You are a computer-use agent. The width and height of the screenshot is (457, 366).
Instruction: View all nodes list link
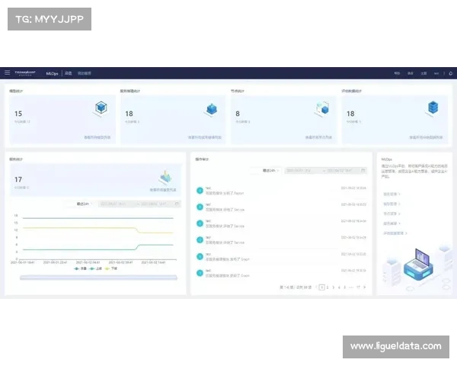coord(318,137)
